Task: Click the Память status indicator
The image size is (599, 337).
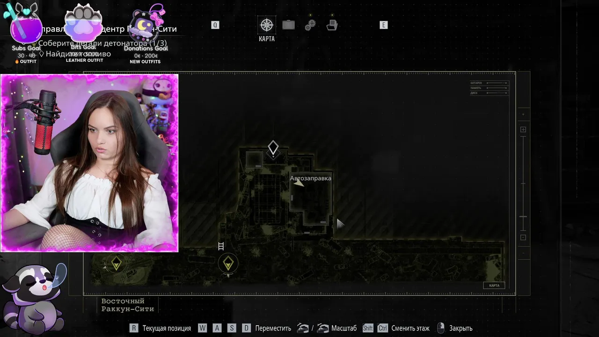Action: click(x=489, y=88)
